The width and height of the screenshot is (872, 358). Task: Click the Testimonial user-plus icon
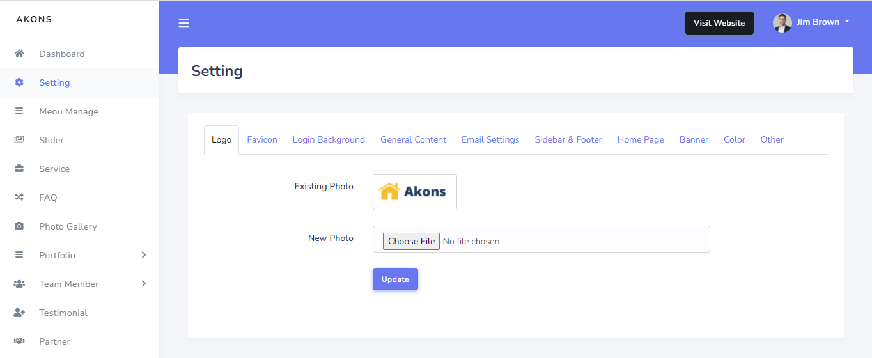click(x=19, y=313)
